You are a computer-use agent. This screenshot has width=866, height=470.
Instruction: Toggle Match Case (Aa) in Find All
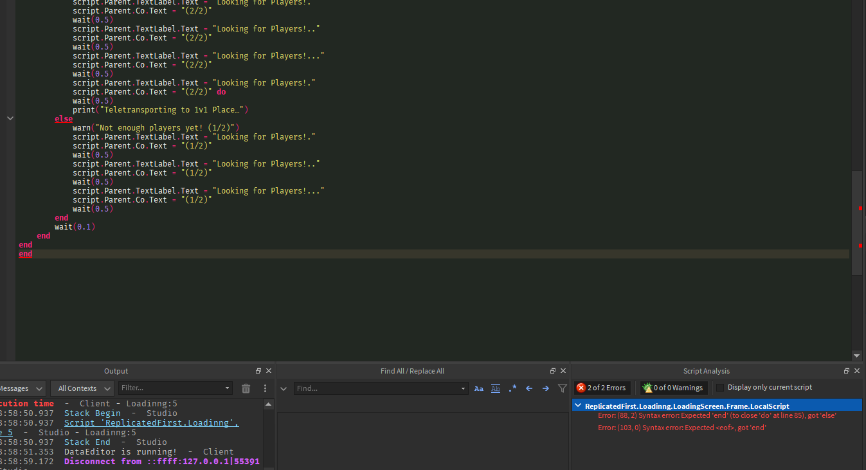coord(478,388)
